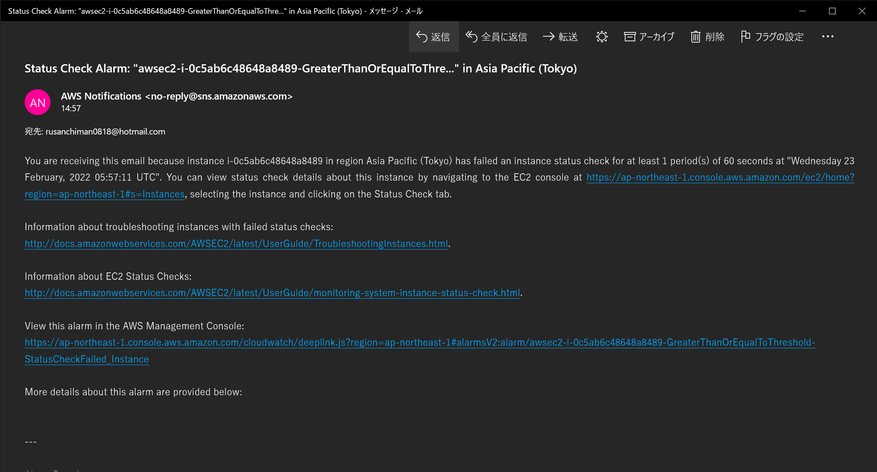Archive the email with アーカイブ
This screenshot has height=472, width=877.
point(649,37)
